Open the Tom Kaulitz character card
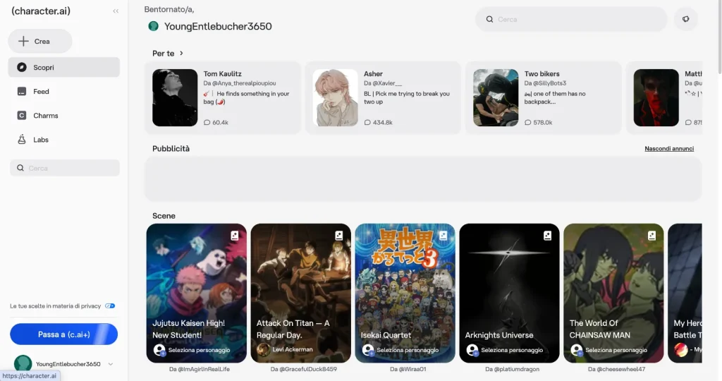Screen dimensions: 722x381 click(x=223, y=97)
